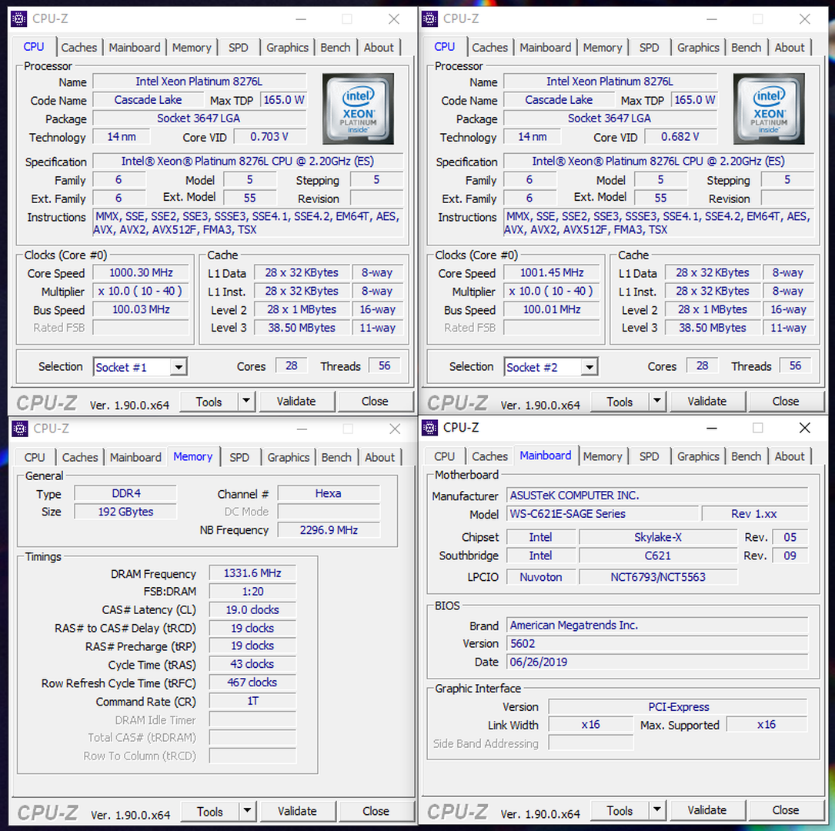The image size is (835, 831).
Task: Open Graphics tab in Socket #1 window
Action: [x=288, y=48]
